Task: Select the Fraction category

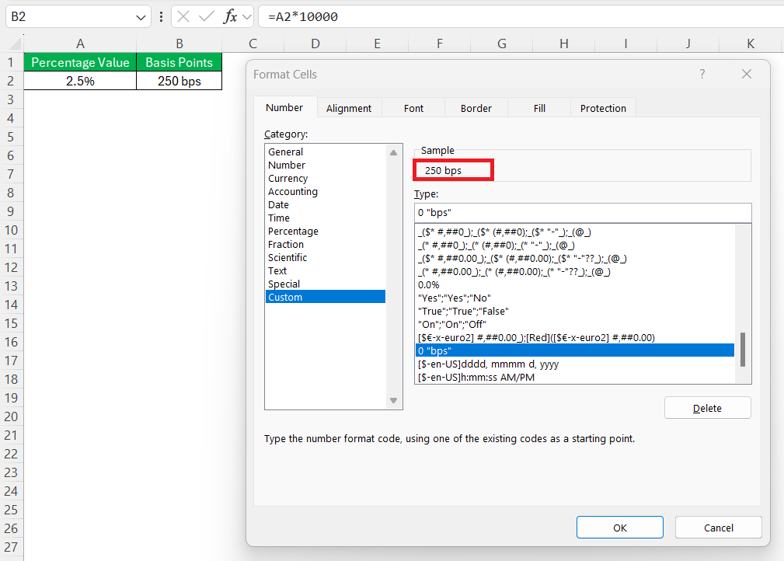Action: click(326, 244)
